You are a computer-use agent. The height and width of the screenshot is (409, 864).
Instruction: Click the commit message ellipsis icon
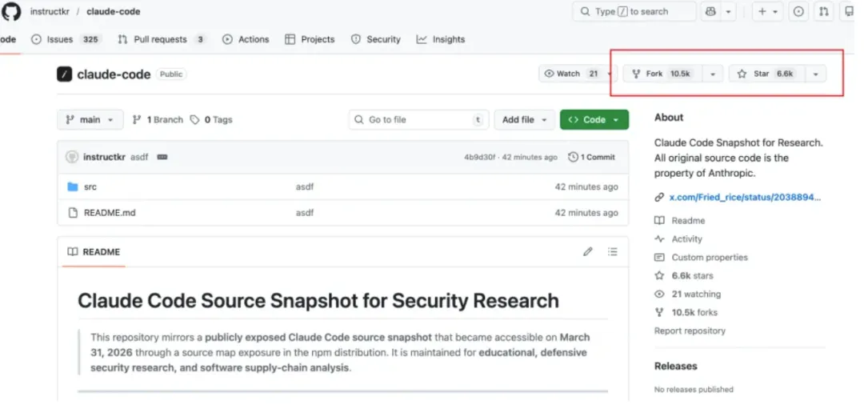click(x=162, y=157)
